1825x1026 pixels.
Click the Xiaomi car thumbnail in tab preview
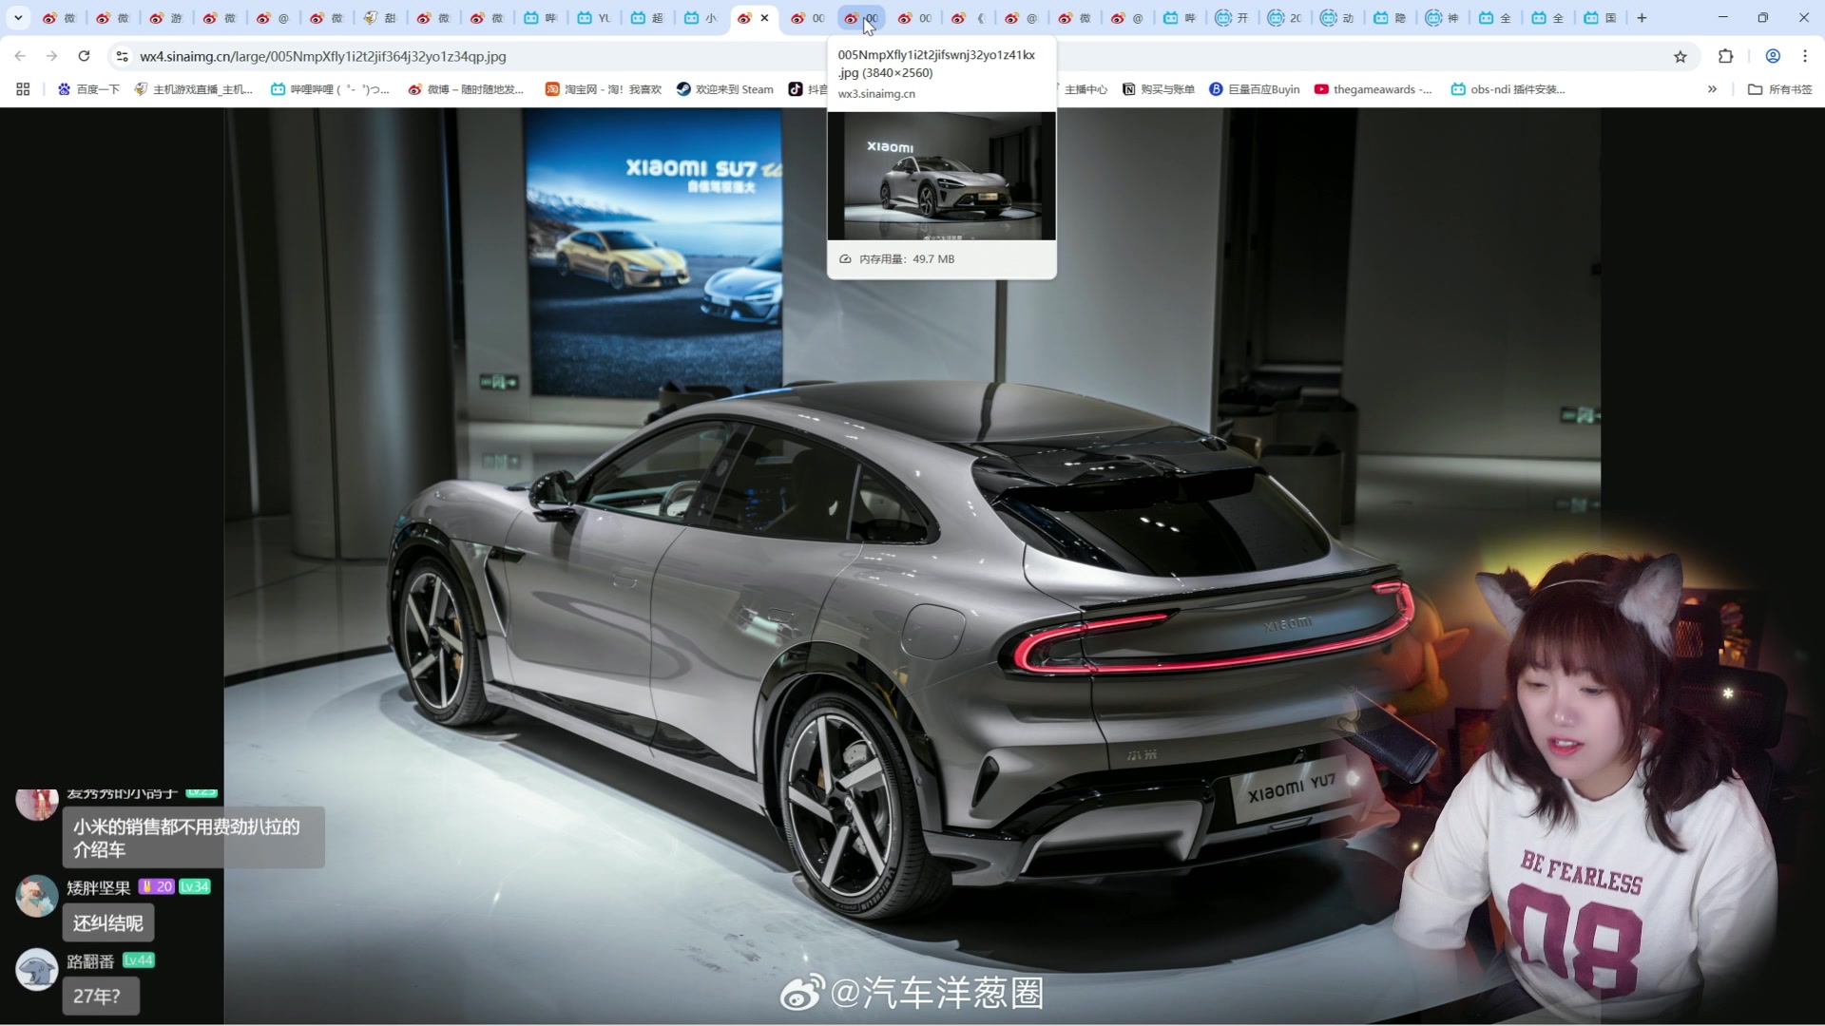coord(941,176)
